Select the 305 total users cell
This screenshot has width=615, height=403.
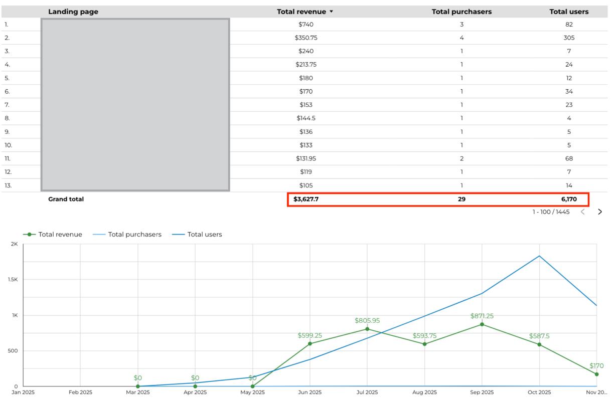[568, 38]
